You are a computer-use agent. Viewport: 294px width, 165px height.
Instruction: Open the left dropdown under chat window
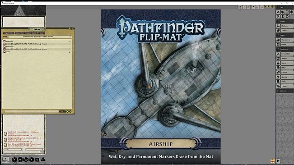click(13, 150)
